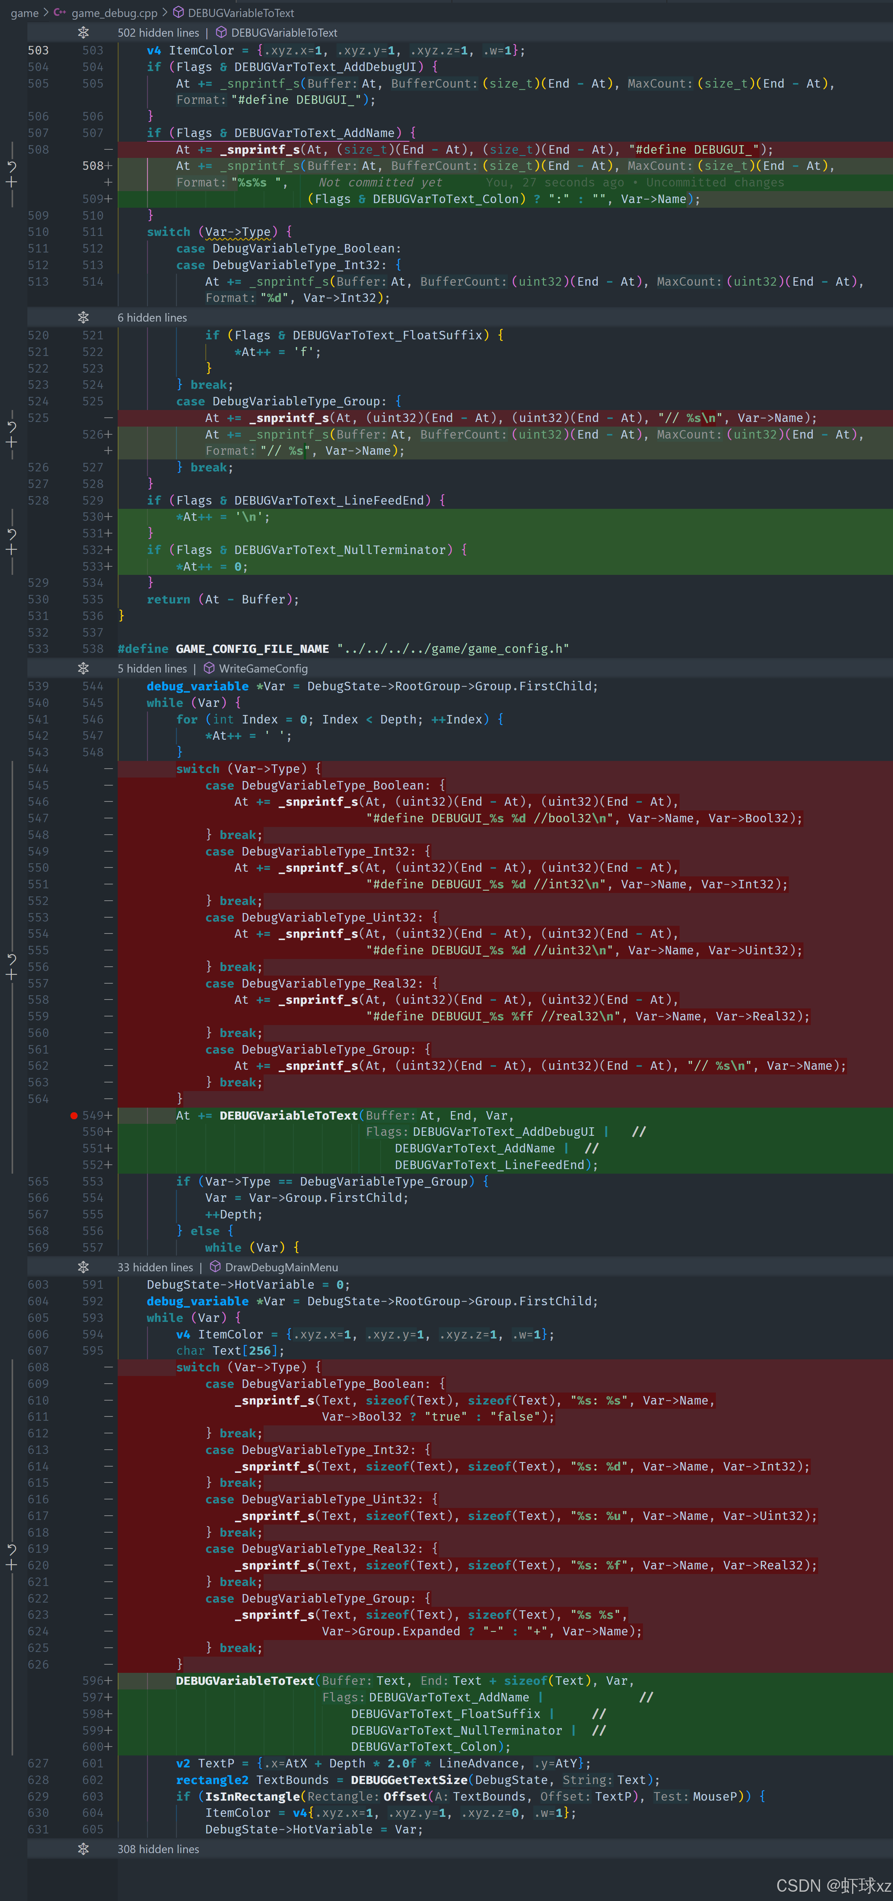The width and height of the screenshot is (893, 1901).
Task: Revert the hunk at line 525
Action: (12, 427)
